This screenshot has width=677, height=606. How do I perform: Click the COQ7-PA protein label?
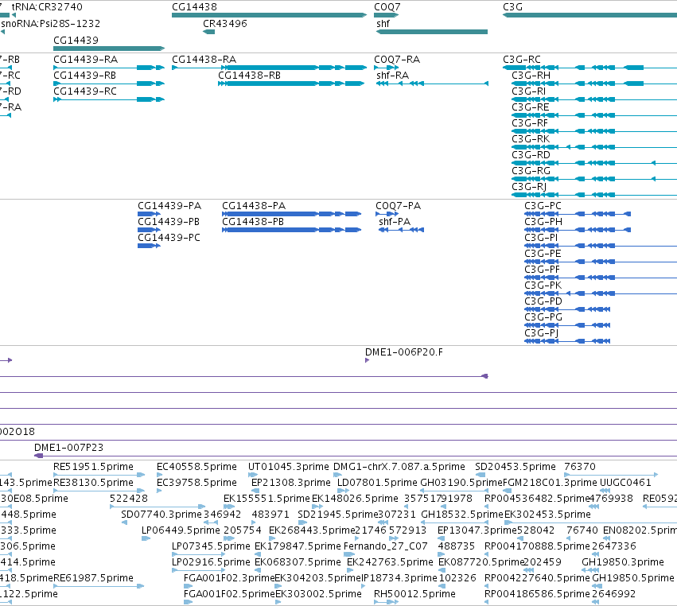point(398,205)
